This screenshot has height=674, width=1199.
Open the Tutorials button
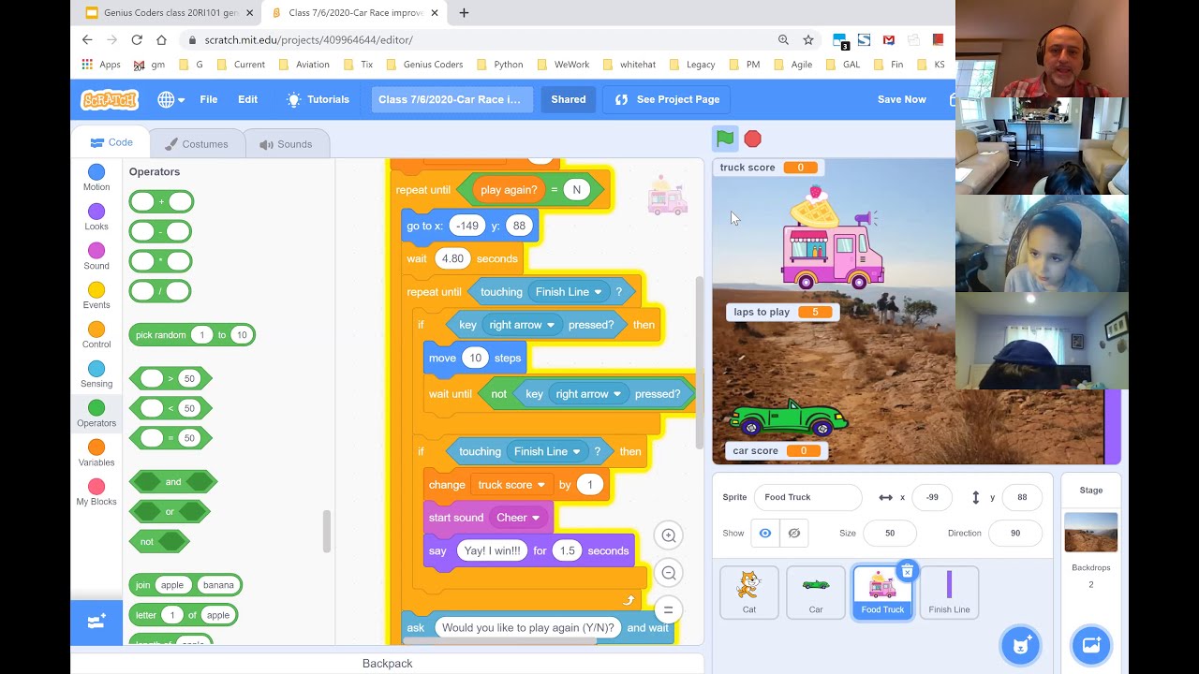(318, 99)
